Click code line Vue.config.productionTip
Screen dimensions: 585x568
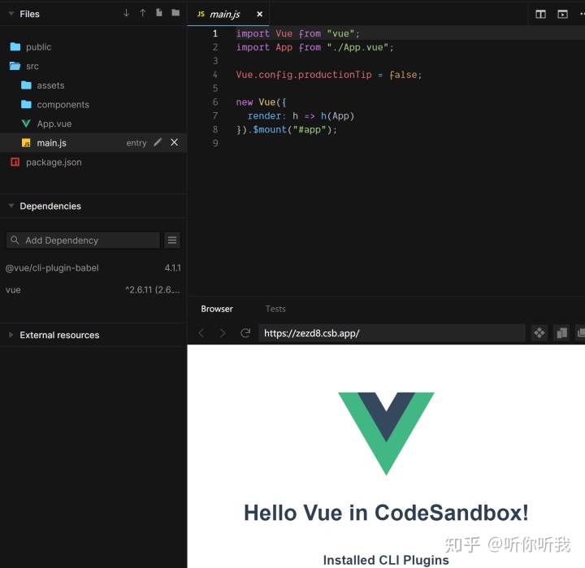pos(329,75)
